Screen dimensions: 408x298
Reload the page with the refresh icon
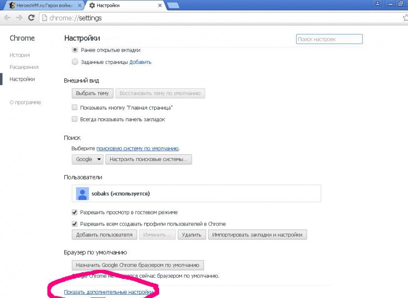click(x=31, y=18)
